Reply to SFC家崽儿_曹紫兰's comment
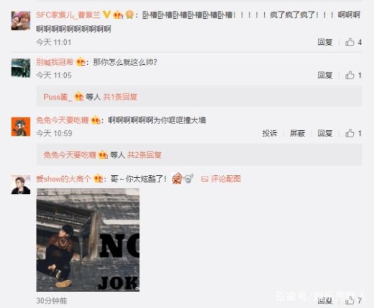Screen dimensions: 374x308 [325, 42]
